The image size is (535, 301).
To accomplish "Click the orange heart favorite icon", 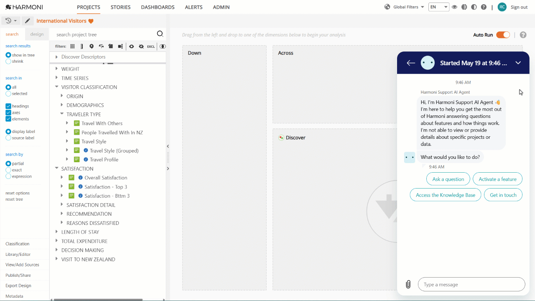I will (91, 21).
